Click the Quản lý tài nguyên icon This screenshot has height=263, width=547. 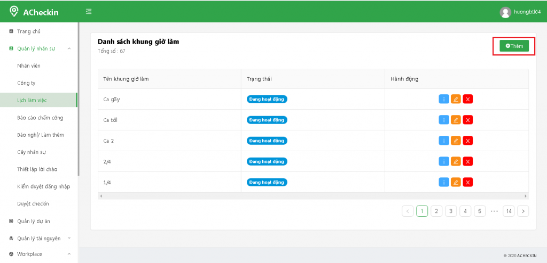point(11,239)
